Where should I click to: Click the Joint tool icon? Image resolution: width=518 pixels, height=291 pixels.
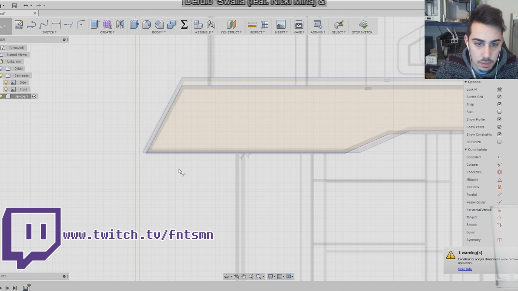(x=211, y=25)
